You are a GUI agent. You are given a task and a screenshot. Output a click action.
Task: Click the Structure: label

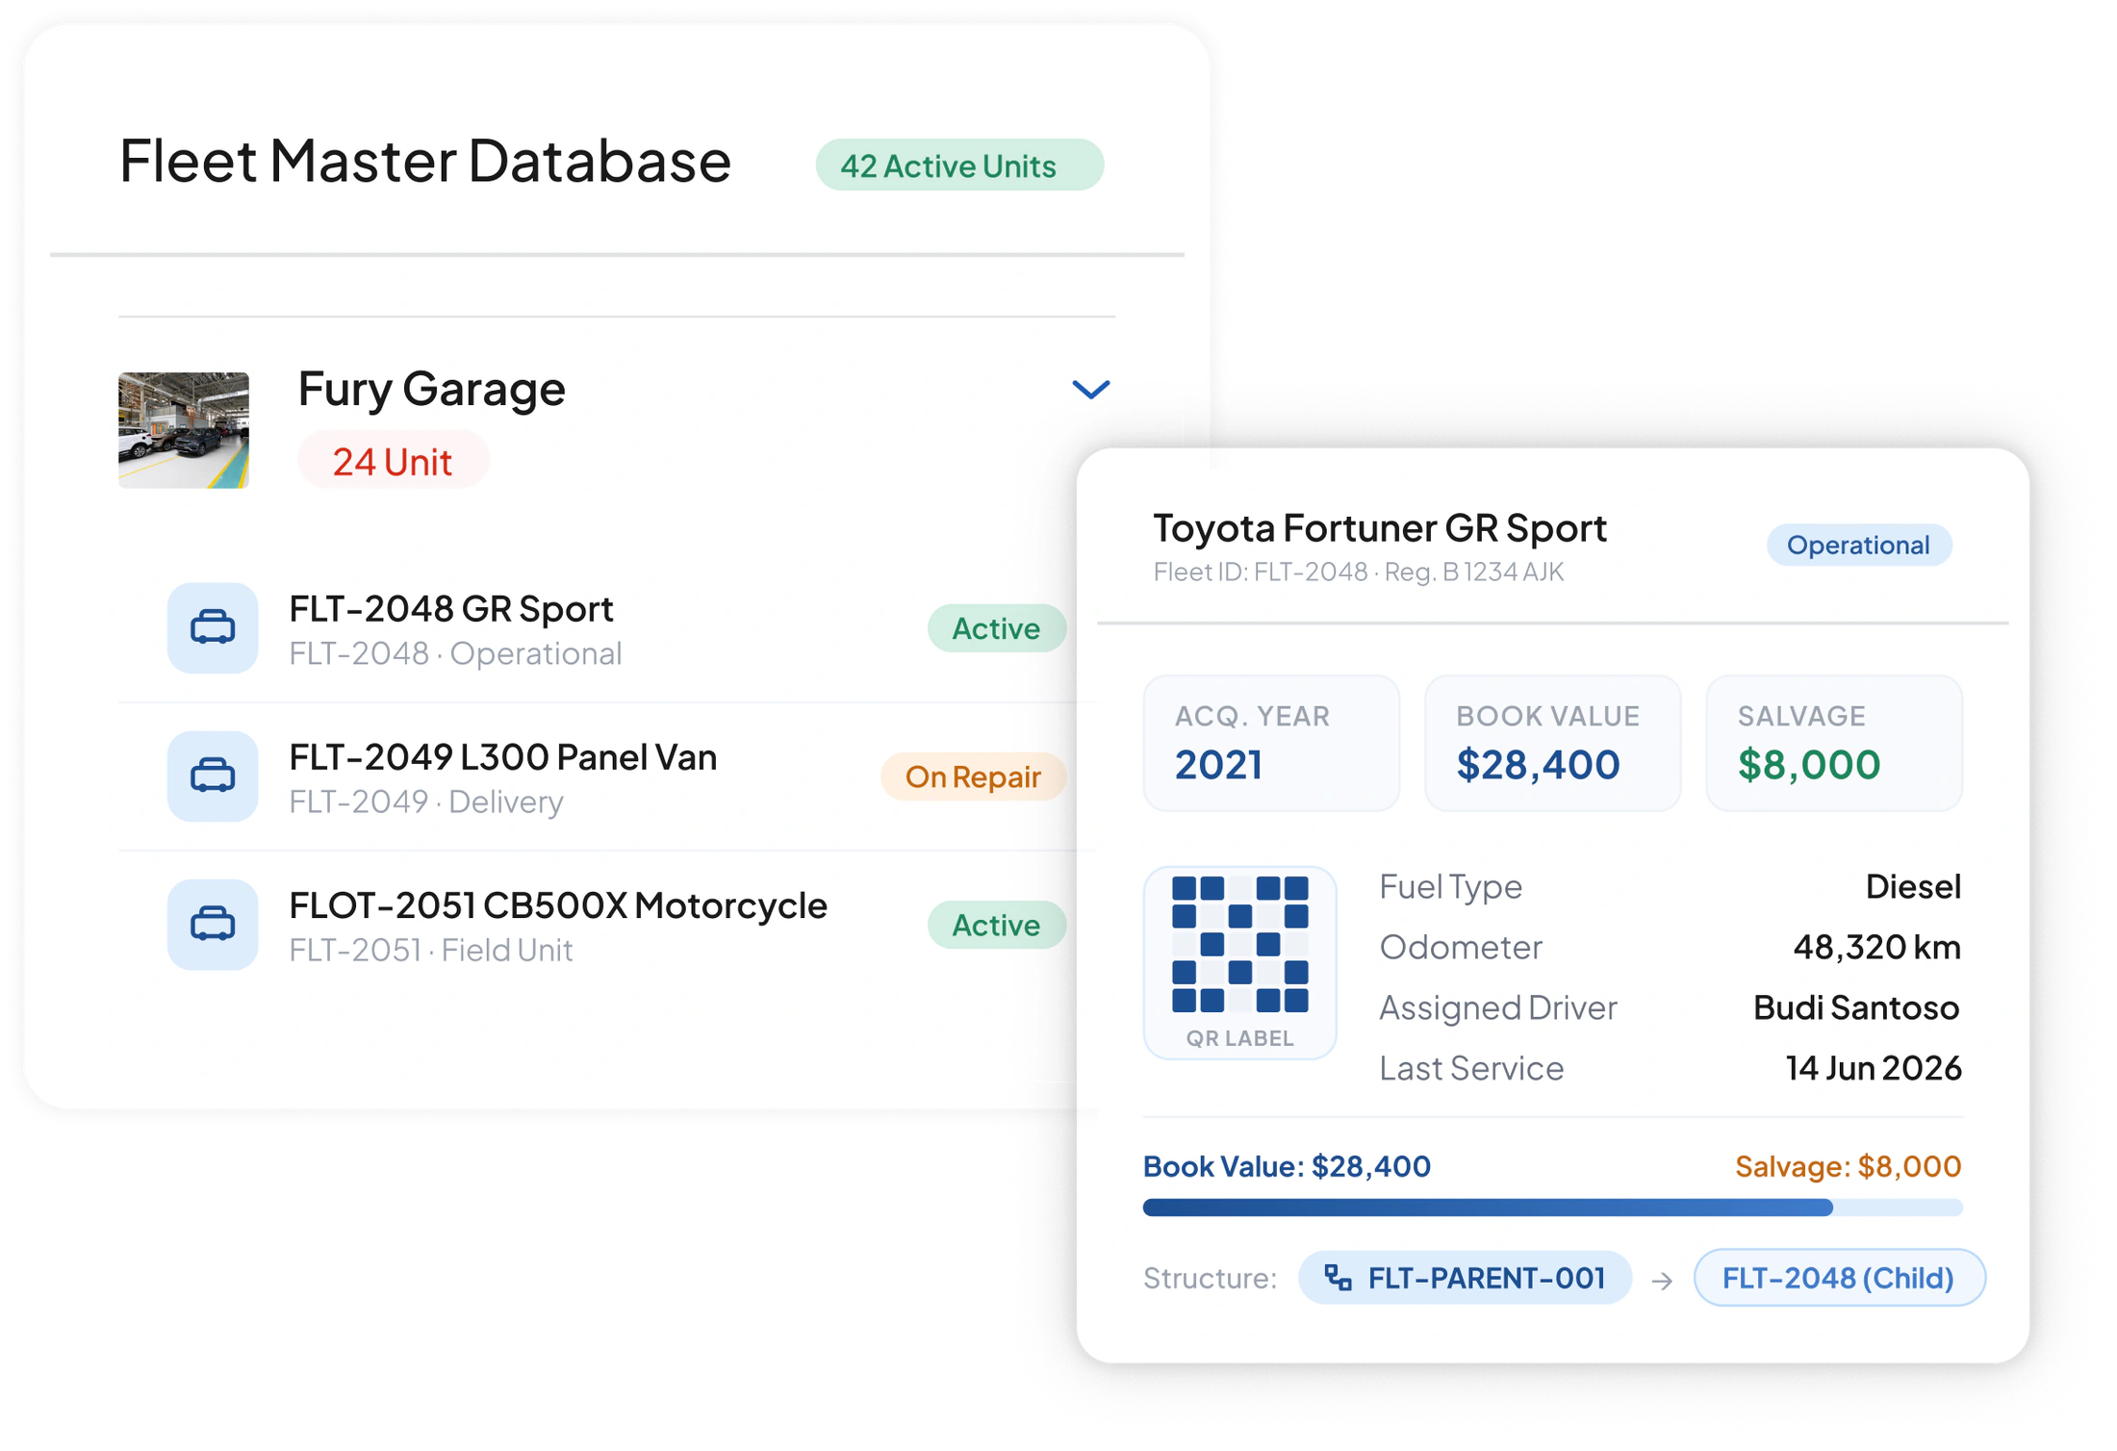(1210, 1278)
